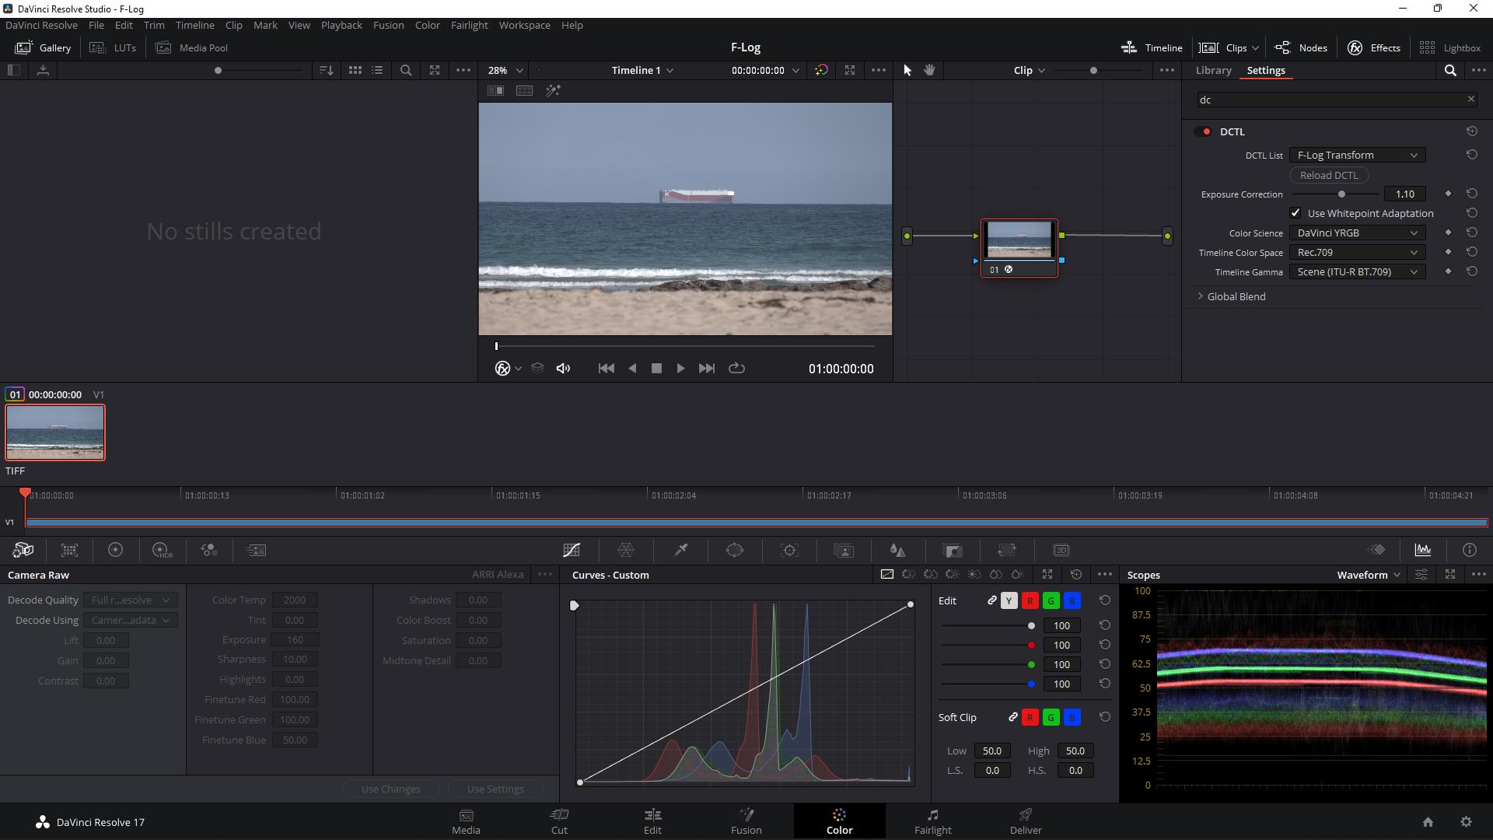Click the image wipe magic wand icon
Image resolution: width=1493 pixels, height=840 pixels.
tap(553, 91)
